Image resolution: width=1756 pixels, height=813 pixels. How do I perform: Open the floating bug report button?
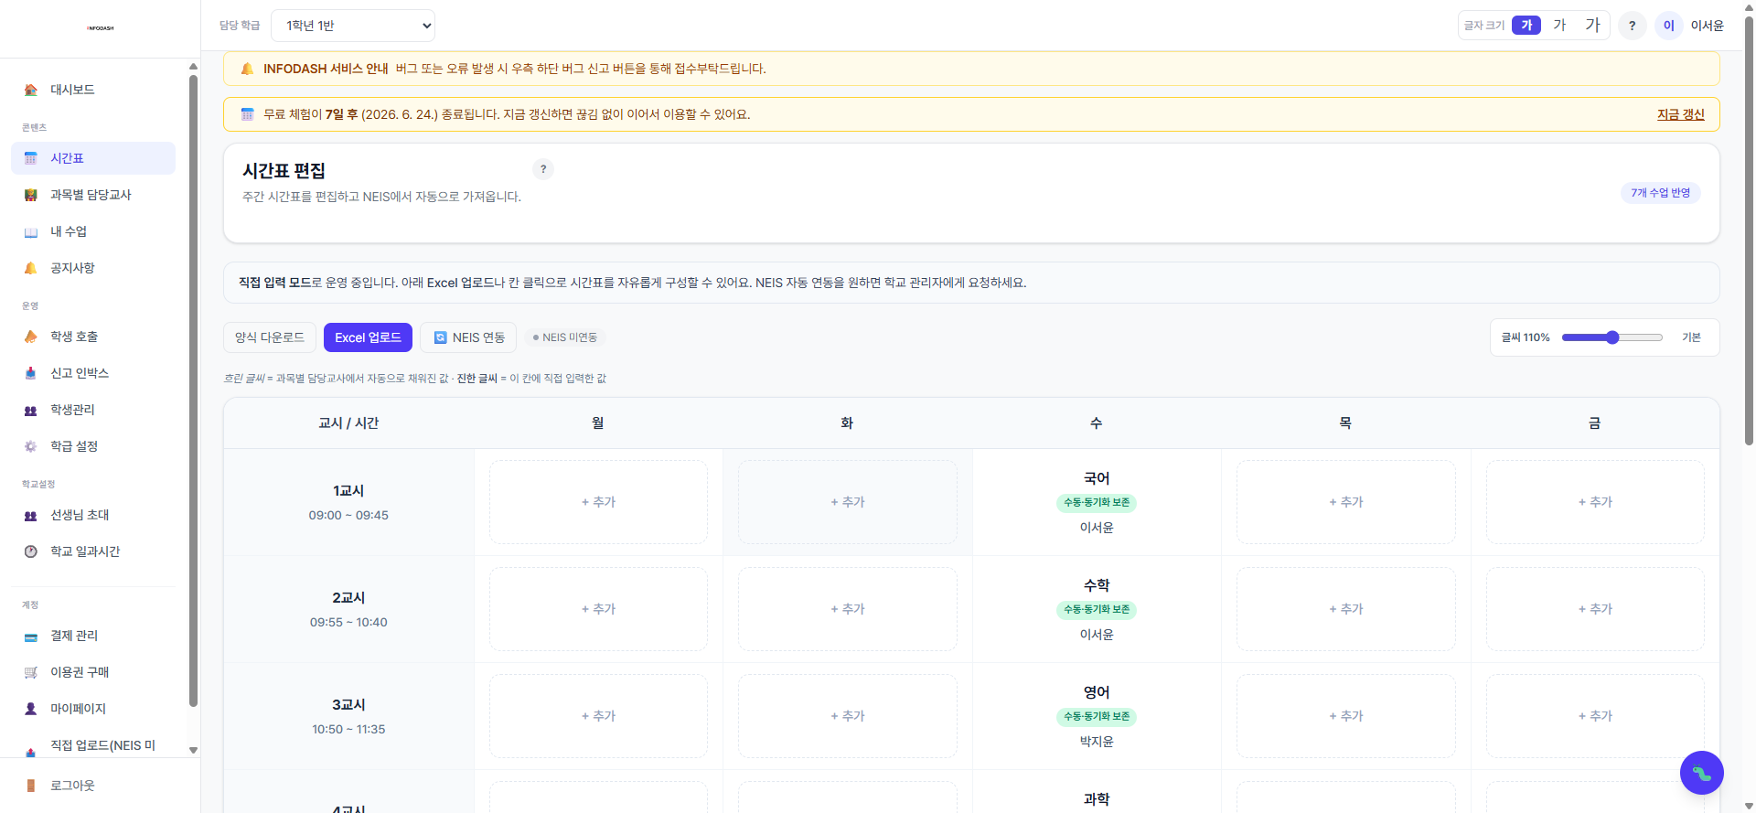[1701, 773]
